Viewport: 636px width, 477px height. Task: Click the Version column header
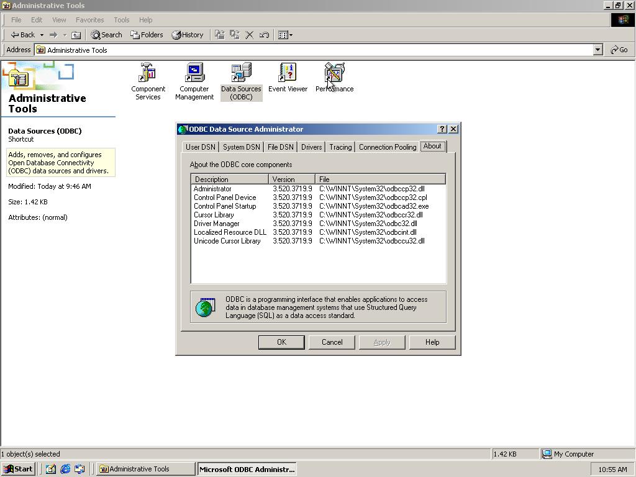292,179
